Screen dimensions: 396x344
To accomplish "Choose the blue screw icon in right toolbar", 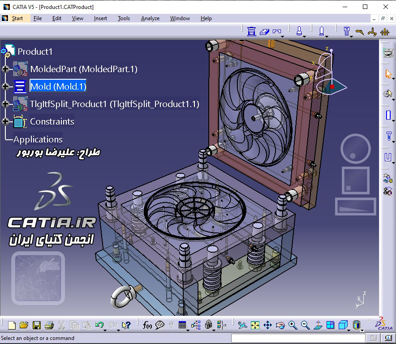I will click(389, 136).
